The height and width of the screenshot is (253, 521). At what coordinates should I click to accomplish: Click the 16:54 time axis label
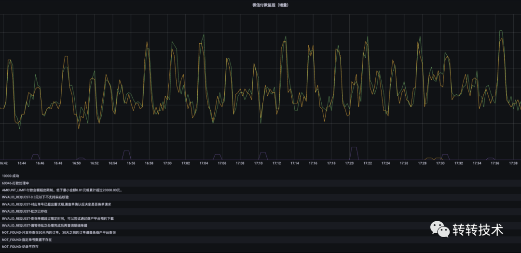[112, 163]
